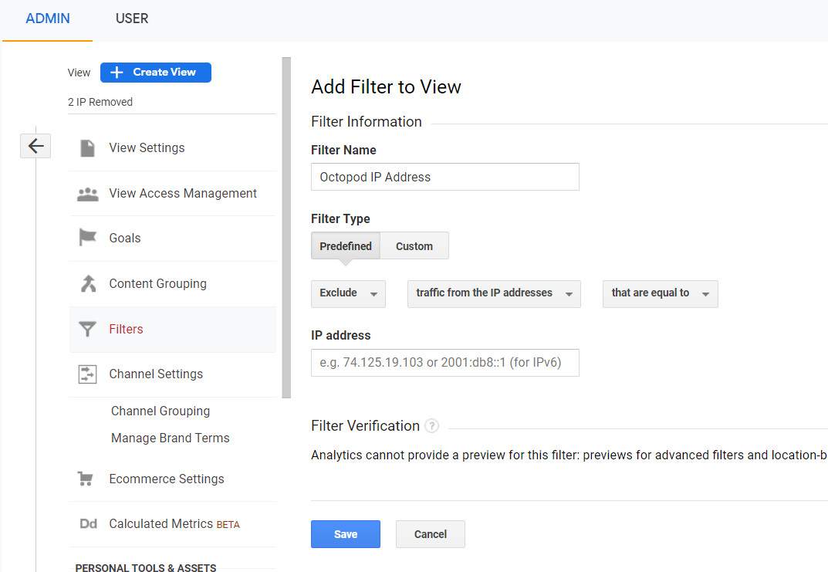The image size is (828, 572).
Task: Click the Channel Settings icon
Action: click(88, 374)
